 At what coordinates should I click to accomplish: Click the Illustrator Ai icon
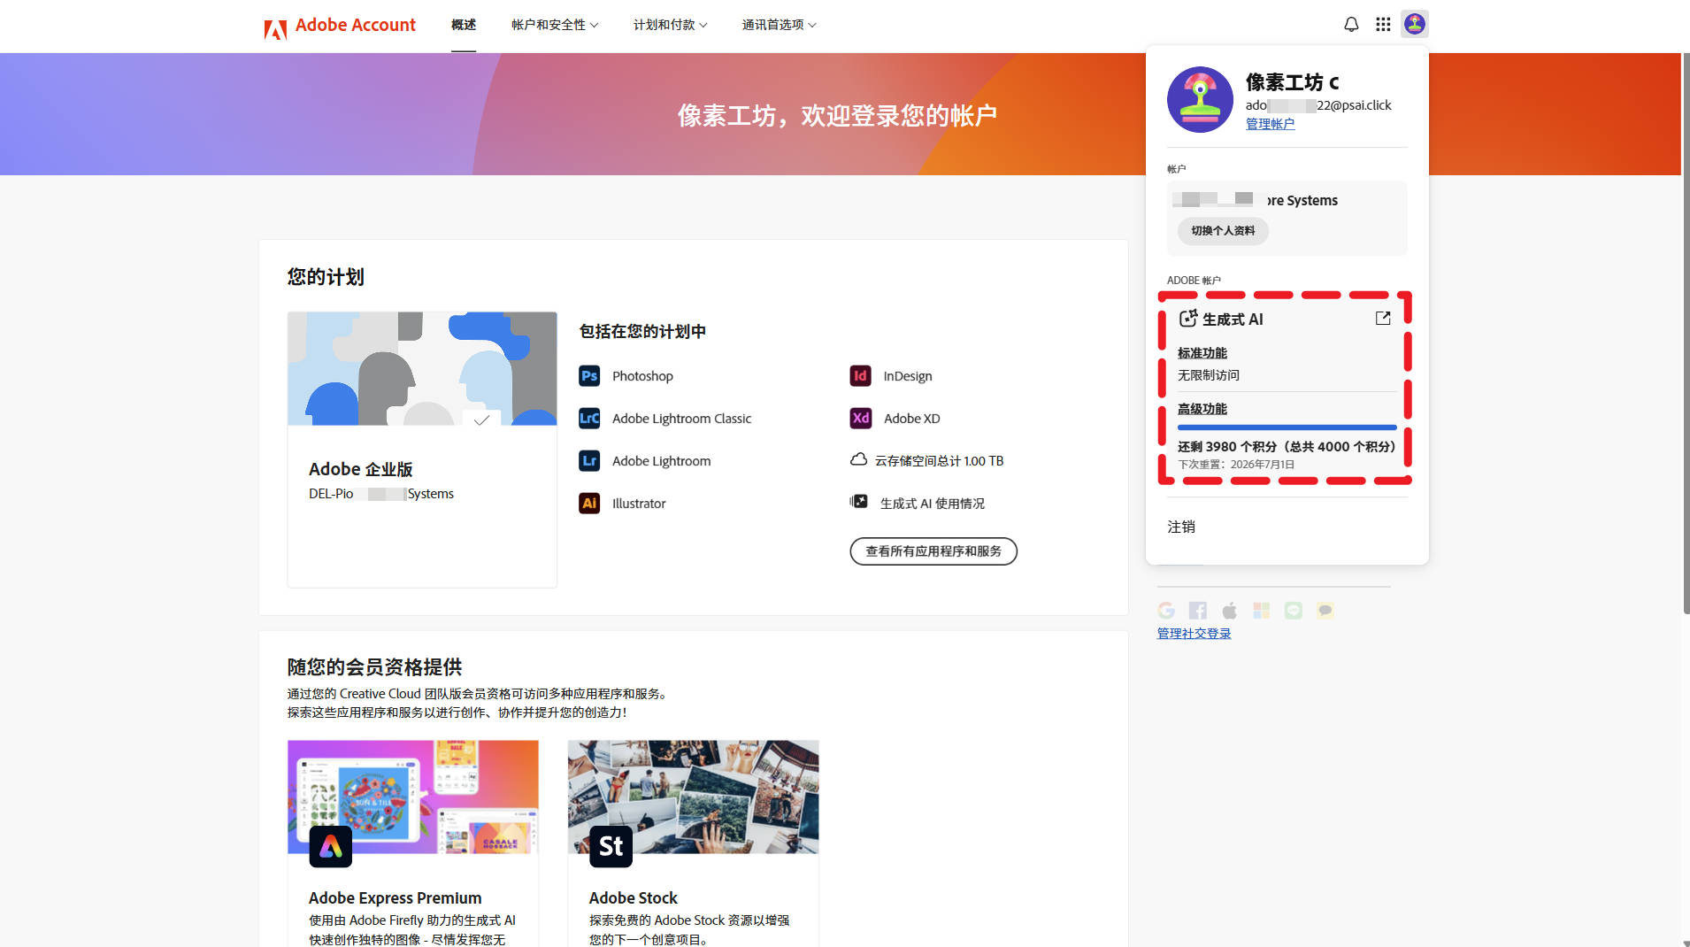click(589, 503)
